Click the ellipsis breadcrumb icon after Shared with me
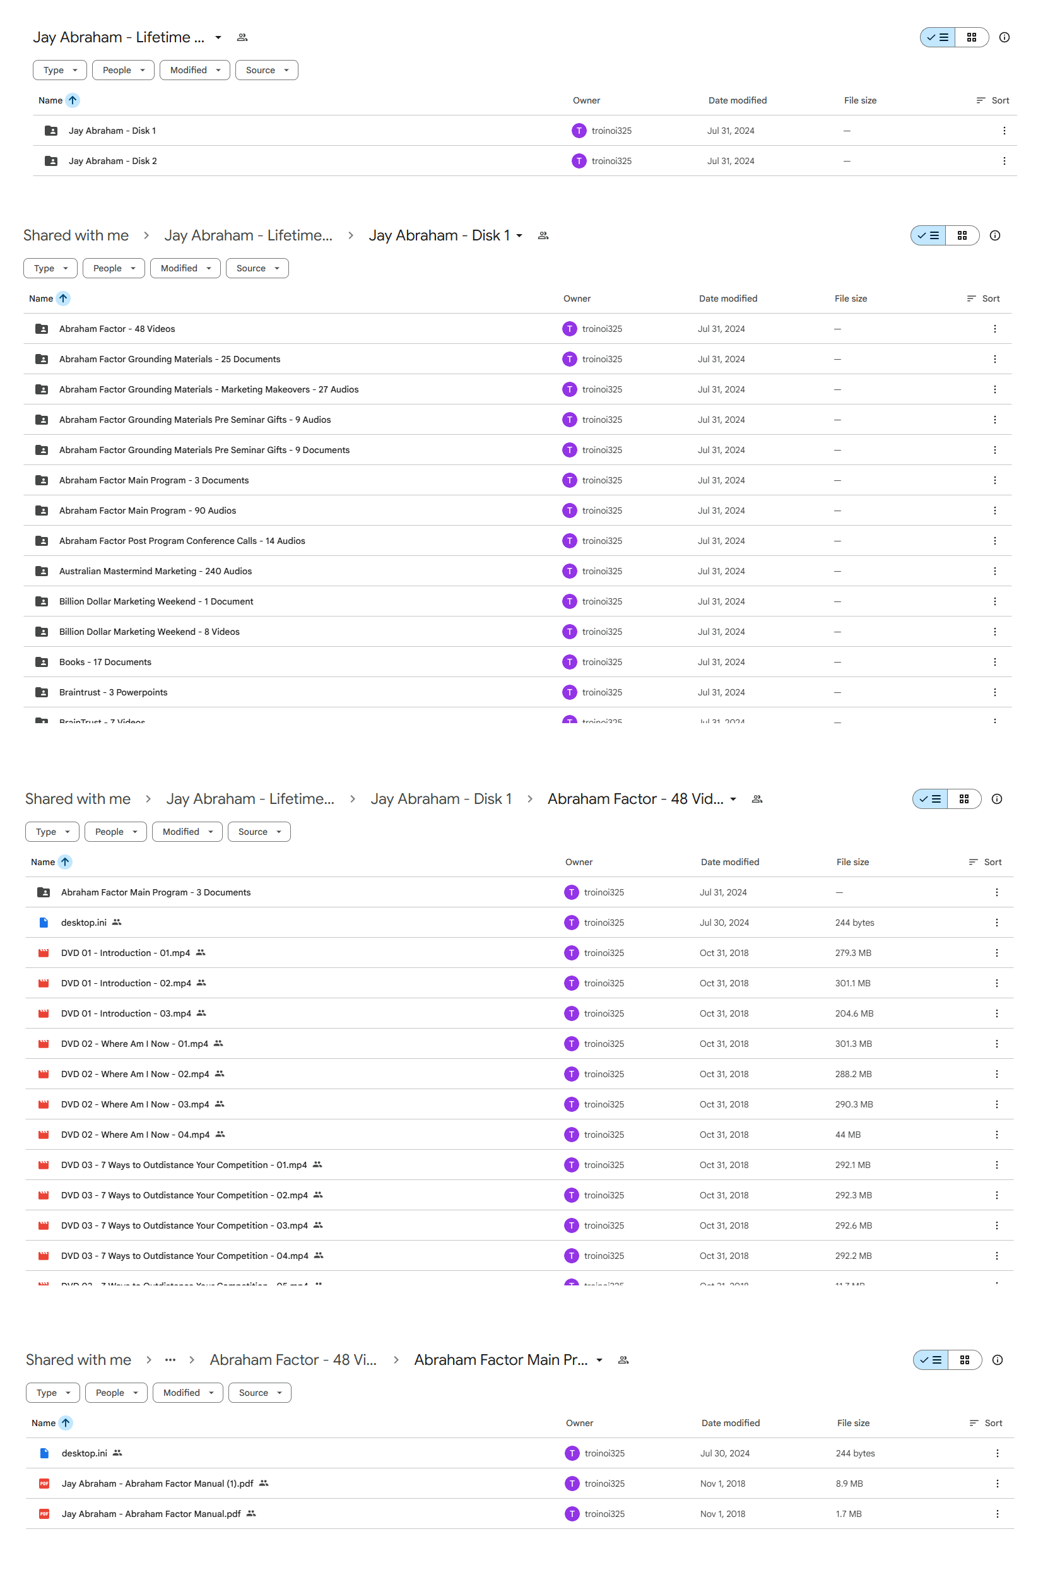 point(170,1360)
